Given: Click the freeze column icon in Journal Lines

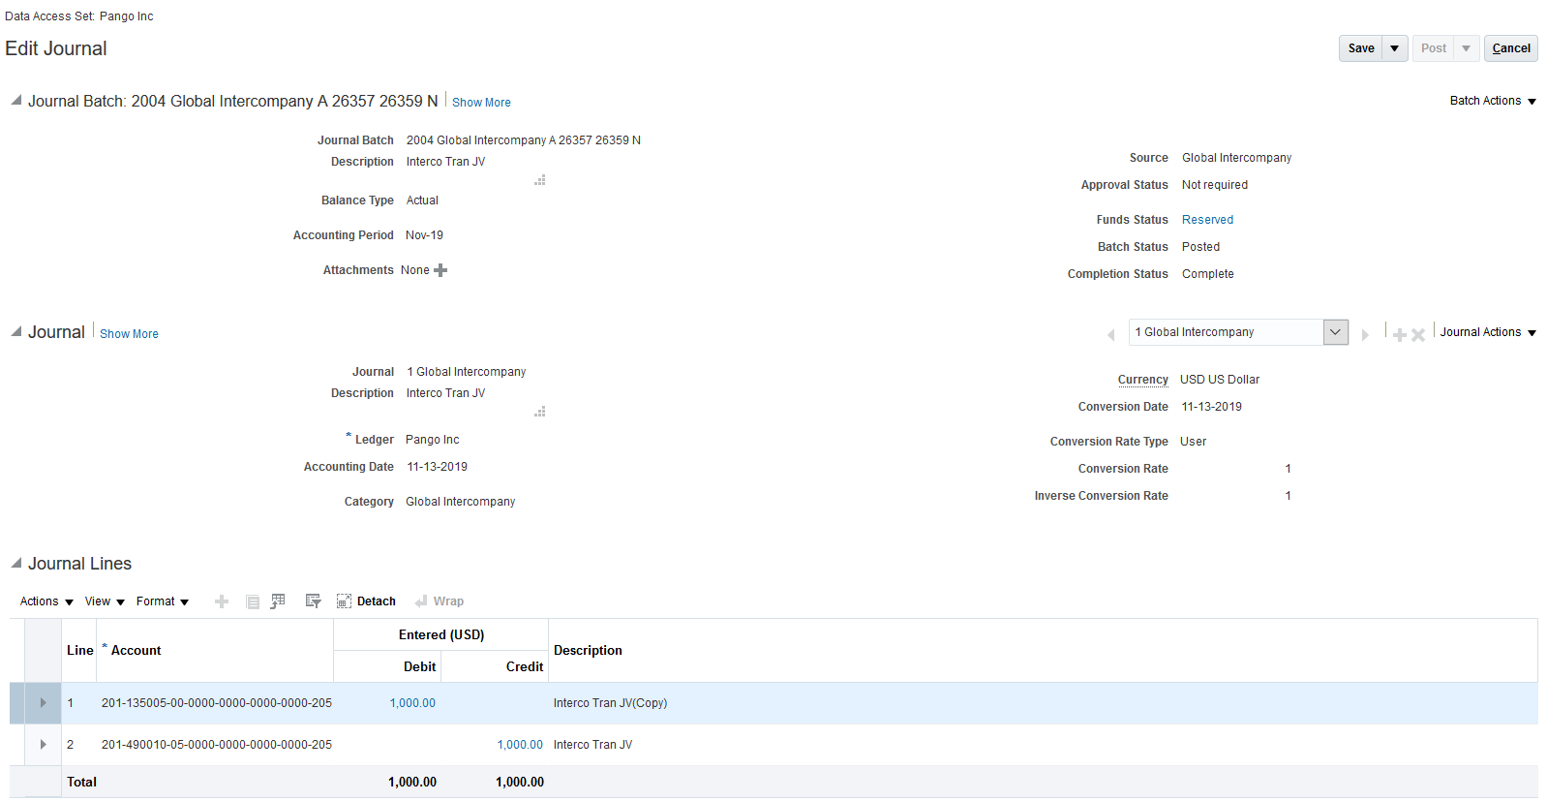Looking at the screenshot, I should tap(278, 601).
